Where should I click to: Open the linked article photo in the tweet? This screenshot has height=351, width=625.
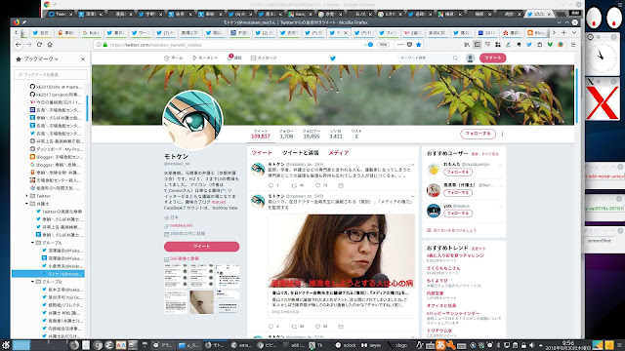342,252
